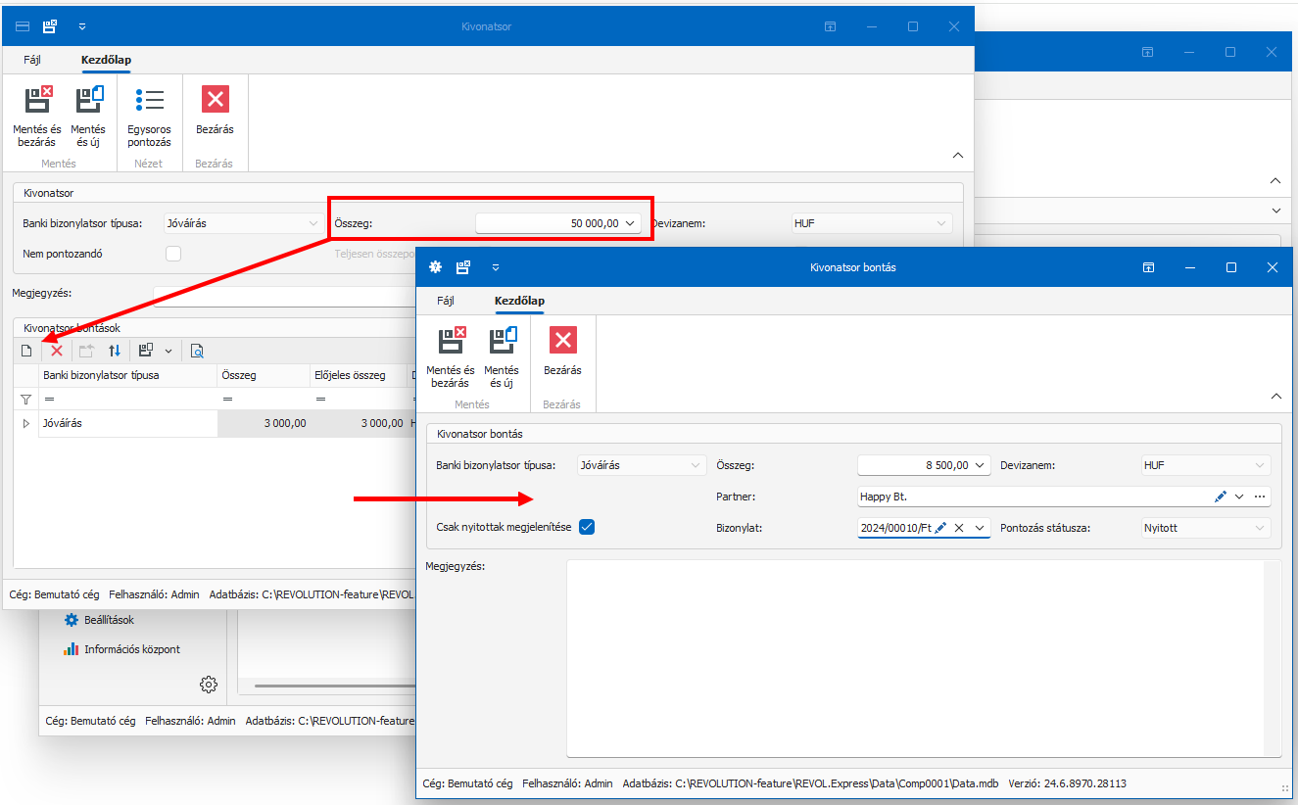Uncheck 'Csak nyitottak megjelenítése' checkbox
1298x805 pixels.
(x=587, y=527)
